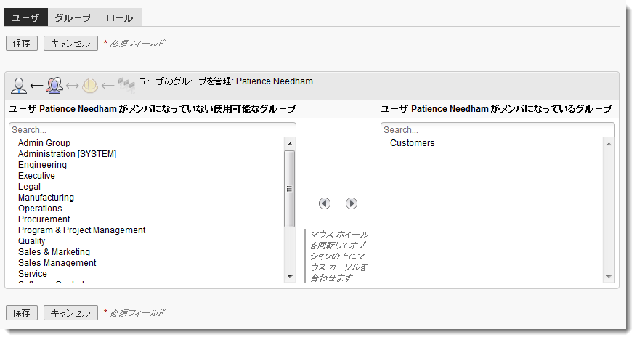
Task: Click the move-right arrow button
Action: click(352, 203)
